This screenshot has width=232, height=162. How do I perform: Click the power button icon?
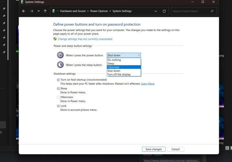pos(60,55)
